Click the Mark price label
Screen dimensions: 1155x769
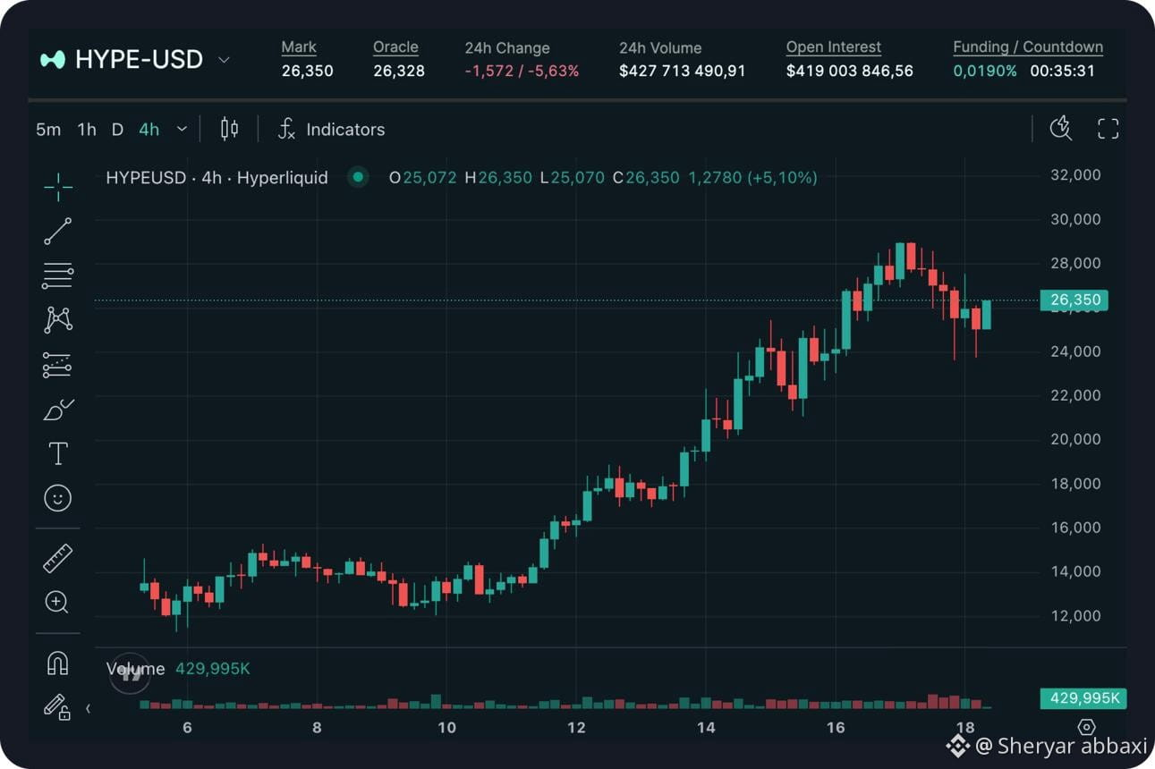point(299,47)
